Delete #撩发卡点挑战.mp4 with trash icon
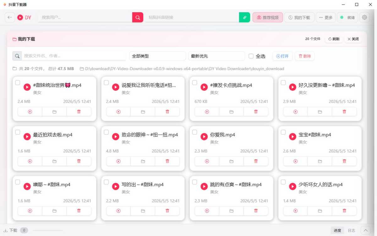 [x=256, y=112]
